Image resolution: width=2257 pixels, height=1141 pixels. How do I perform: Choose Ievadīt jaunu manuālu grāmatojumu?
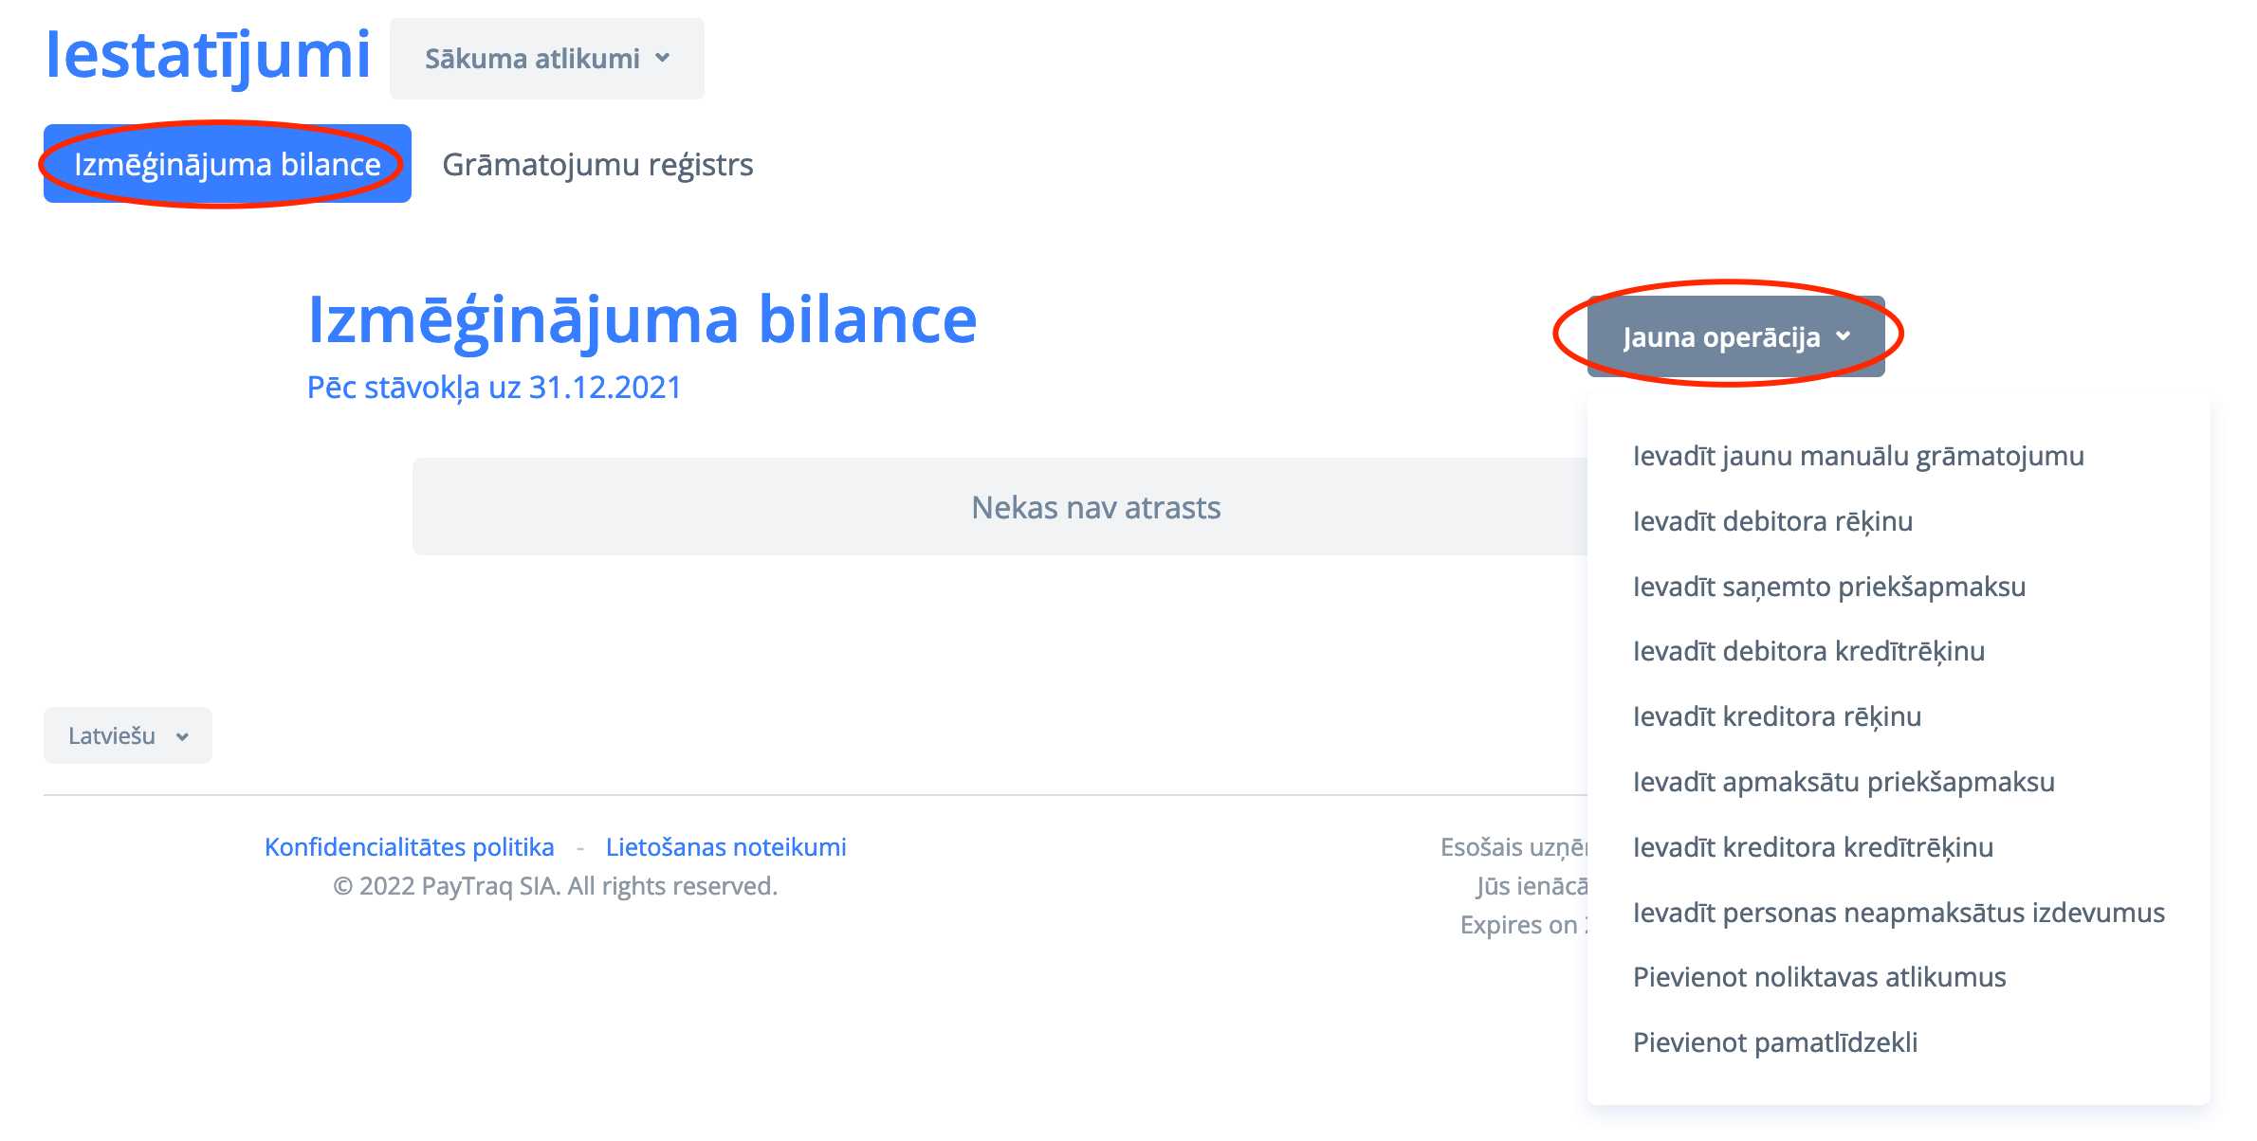click(1858, 456)
